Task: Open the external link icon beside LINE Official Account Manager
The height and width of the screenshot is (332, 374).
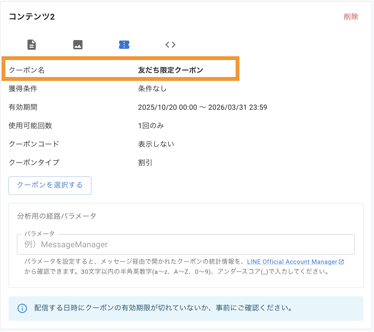Action: [341, 262]
